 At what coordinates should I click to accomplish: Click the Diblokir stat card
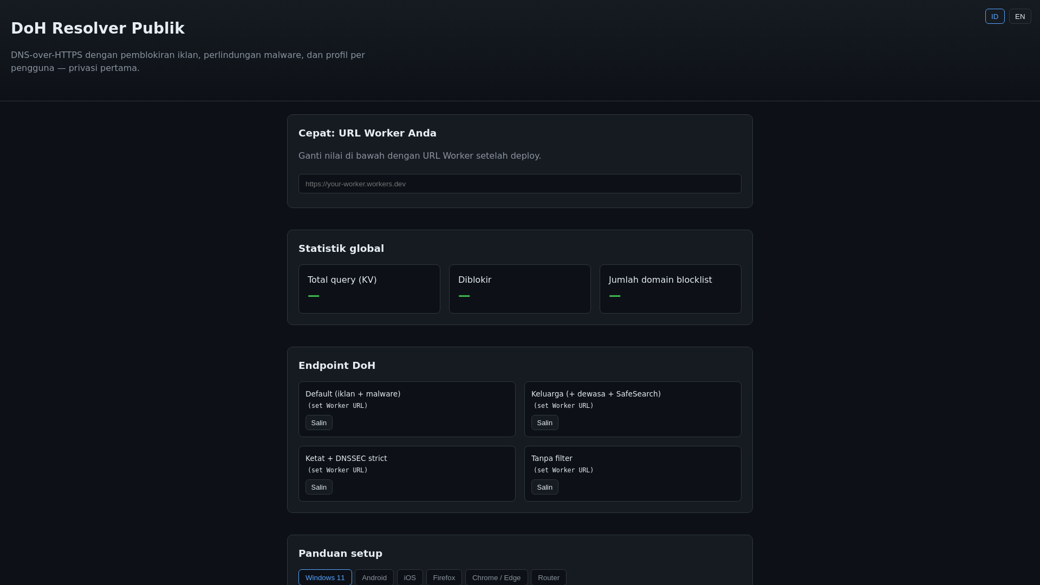tap(520, 289)
